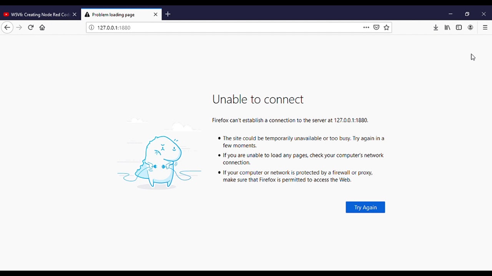The image size is (492, 276).
Task: Click the Unable to connect heading
Action: [258, 100]
